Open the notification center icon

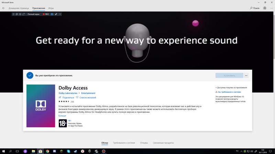(270, 151)
